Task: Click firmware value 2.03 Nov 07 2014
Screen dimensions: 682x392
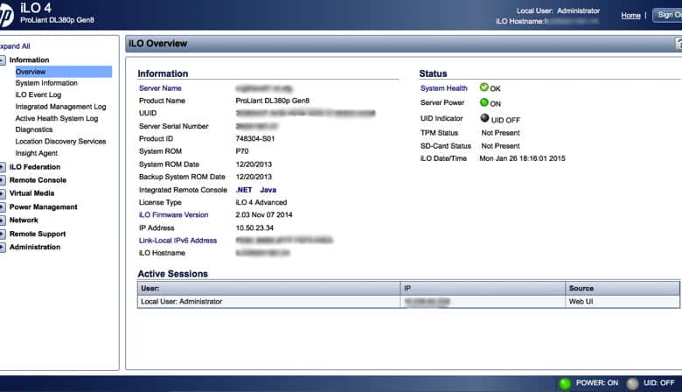Action: pyautogui.click(x=263, y=214)
